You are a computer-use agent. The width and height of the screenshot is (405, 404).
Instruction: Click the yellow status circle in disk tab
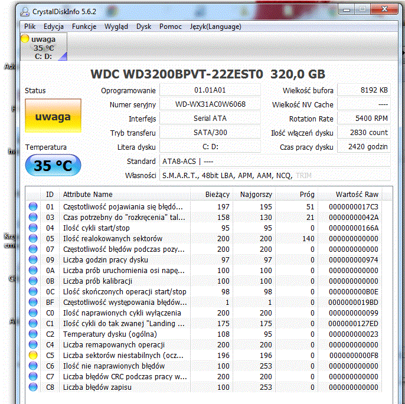25,39
